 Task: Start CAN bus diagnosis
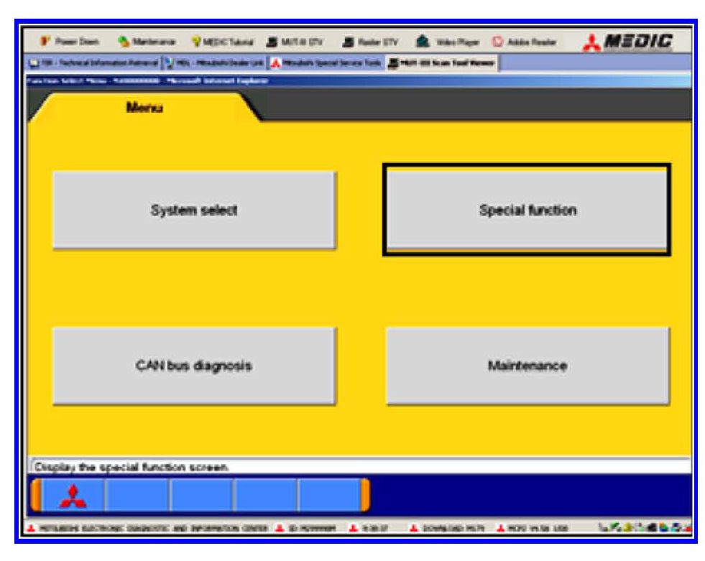193,366
